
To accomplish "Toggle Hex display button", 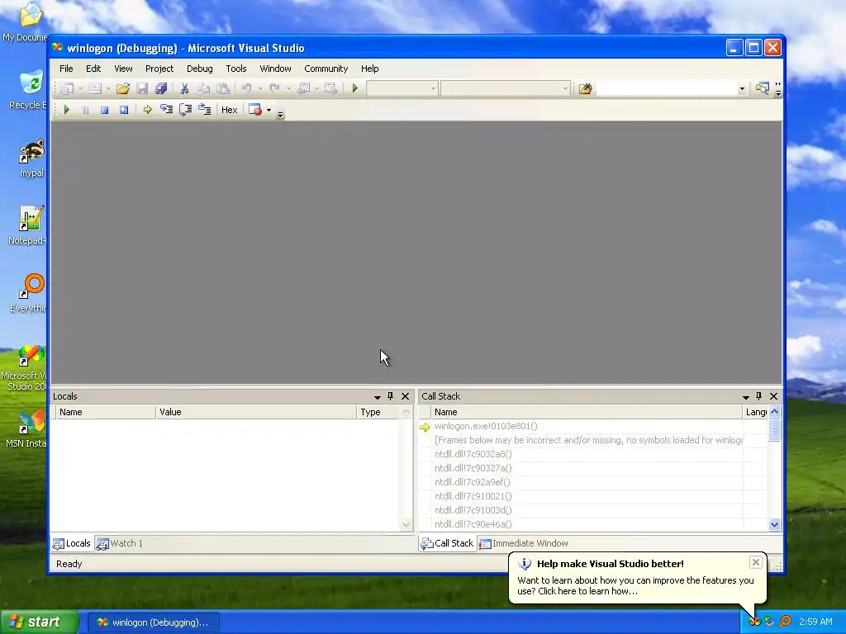I will pyautogui.click(x=230, y=110).
